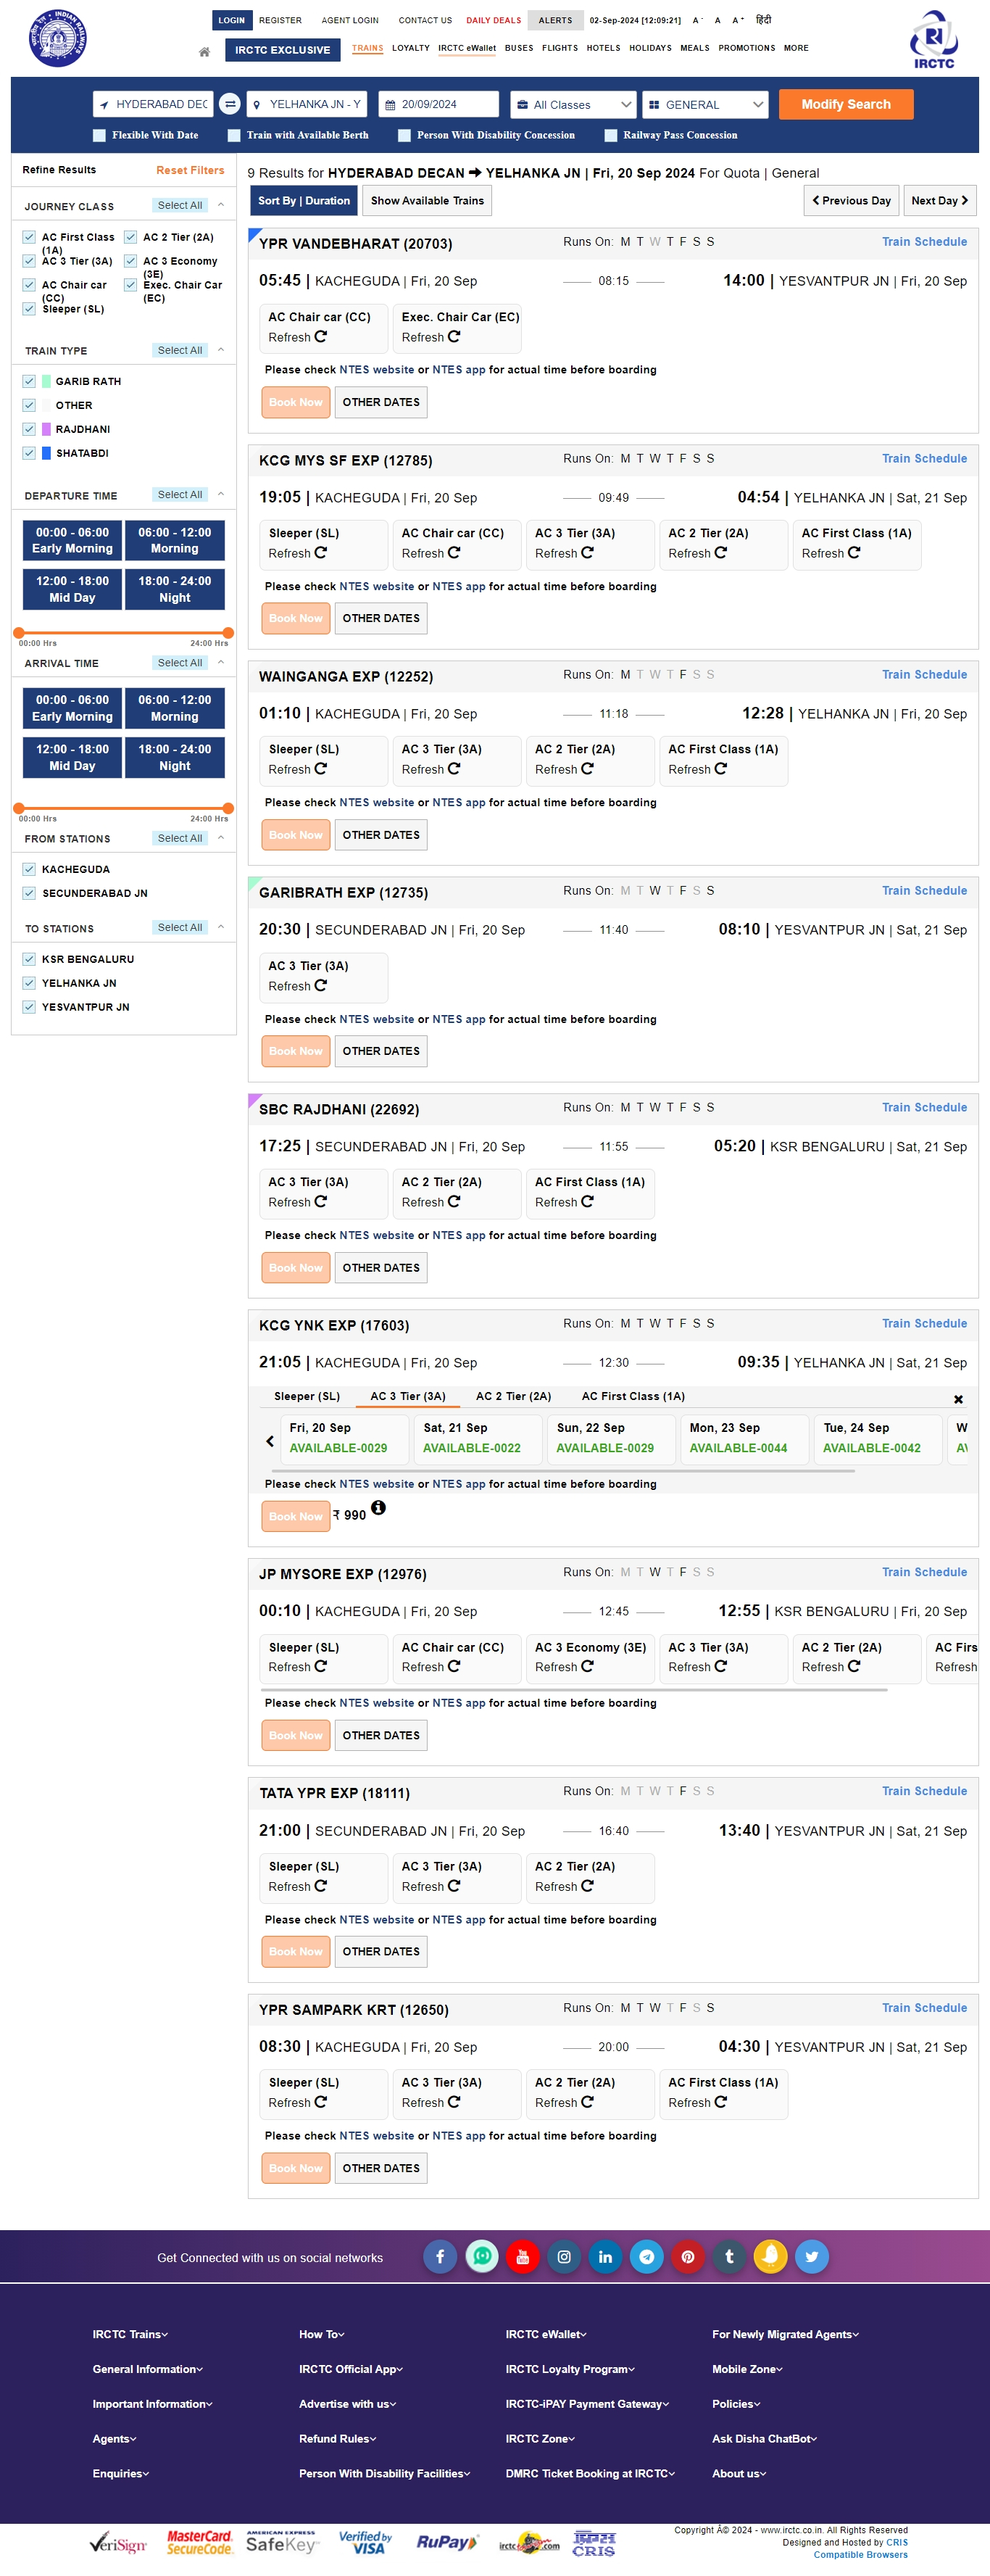Click Show Available Trains button
The height and width of the screenshot is (2576, 990).
click(x=427, y=200)
